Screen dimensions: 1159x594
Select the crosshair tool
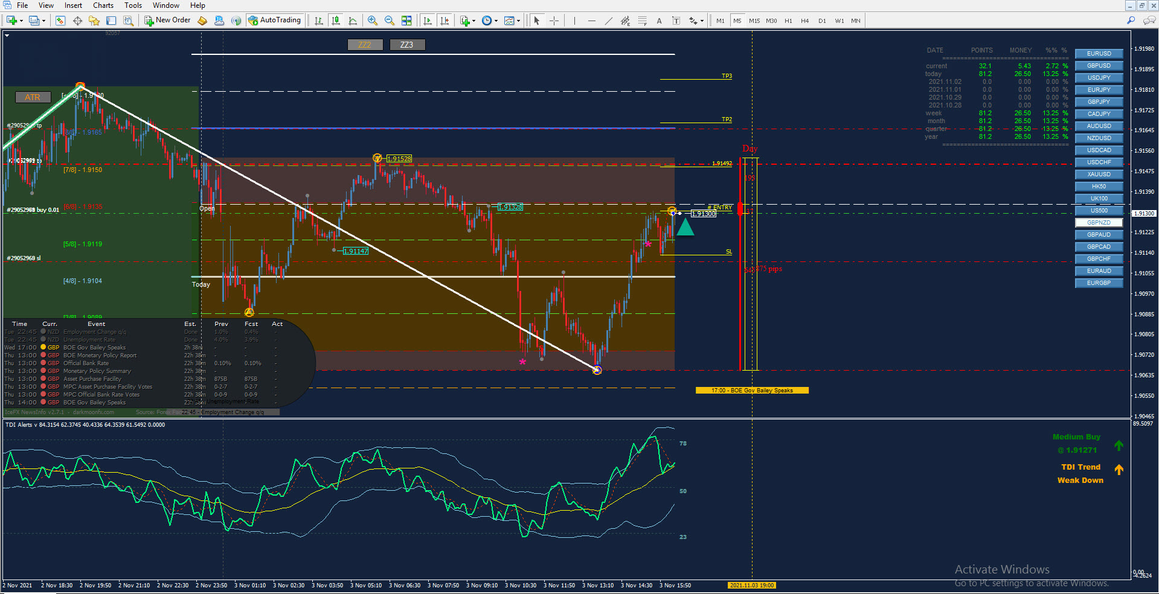[554, 21]
